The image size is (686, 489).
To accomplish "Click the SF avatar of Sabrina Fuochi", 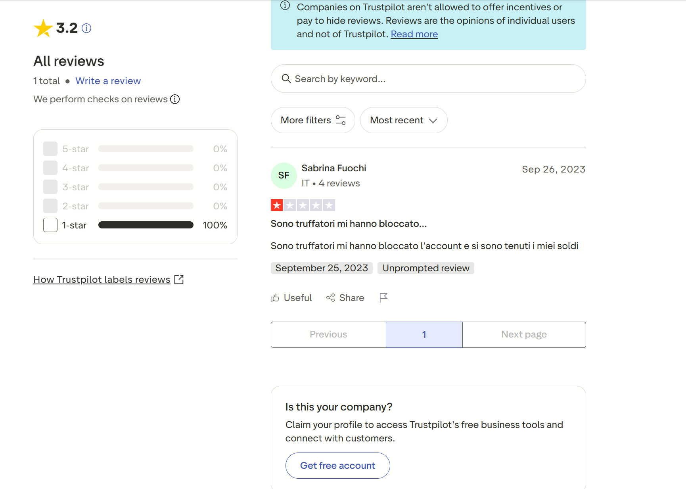I will coord(284,175).
